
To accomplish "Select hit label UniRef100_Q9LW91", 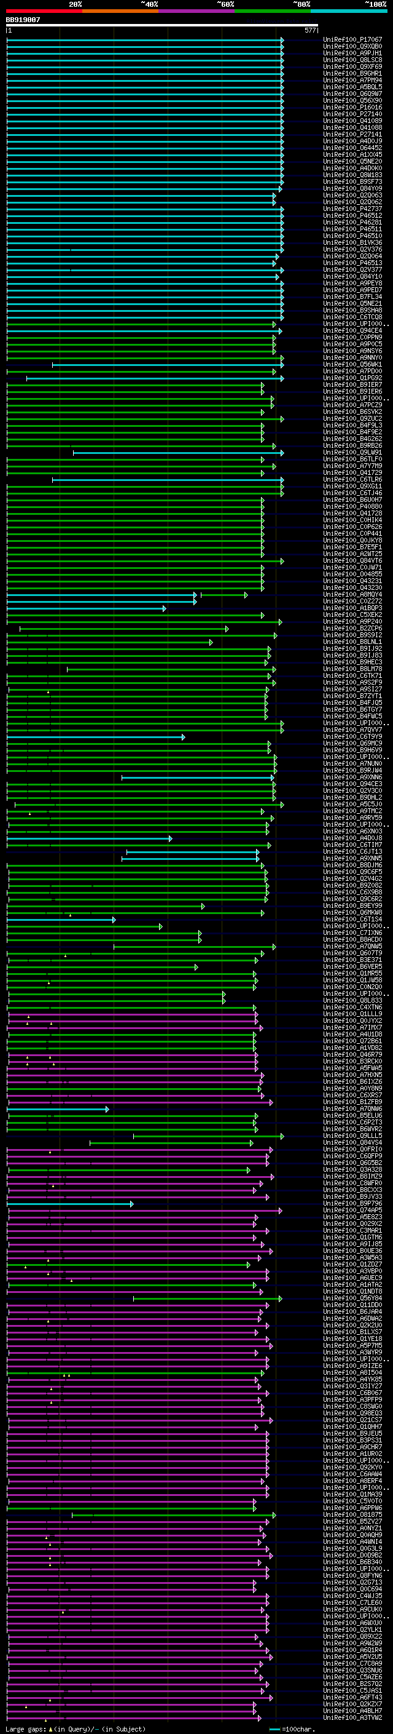I will click(x=352, y=452).
